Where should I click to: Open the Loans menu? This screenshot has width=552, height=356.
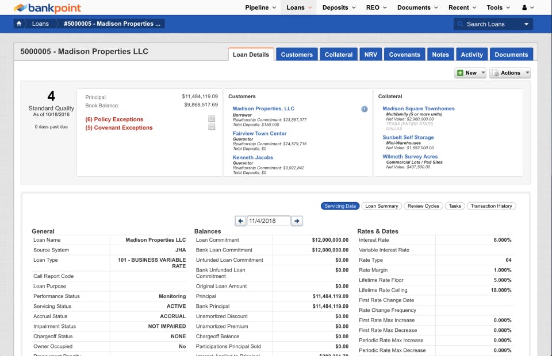299,7
